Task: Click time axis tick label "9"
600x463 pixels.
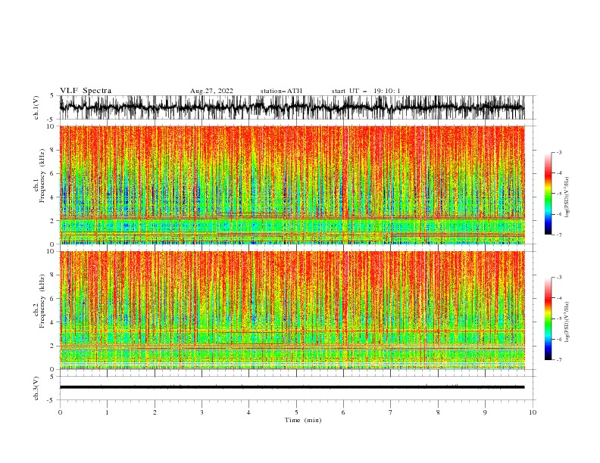Action: coord(485,412)
